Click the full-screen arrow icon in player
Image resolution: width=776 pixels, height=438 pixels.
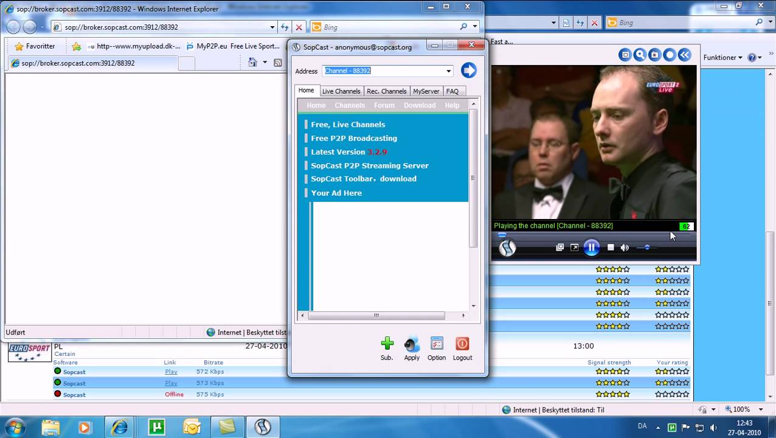click(574, 248)
